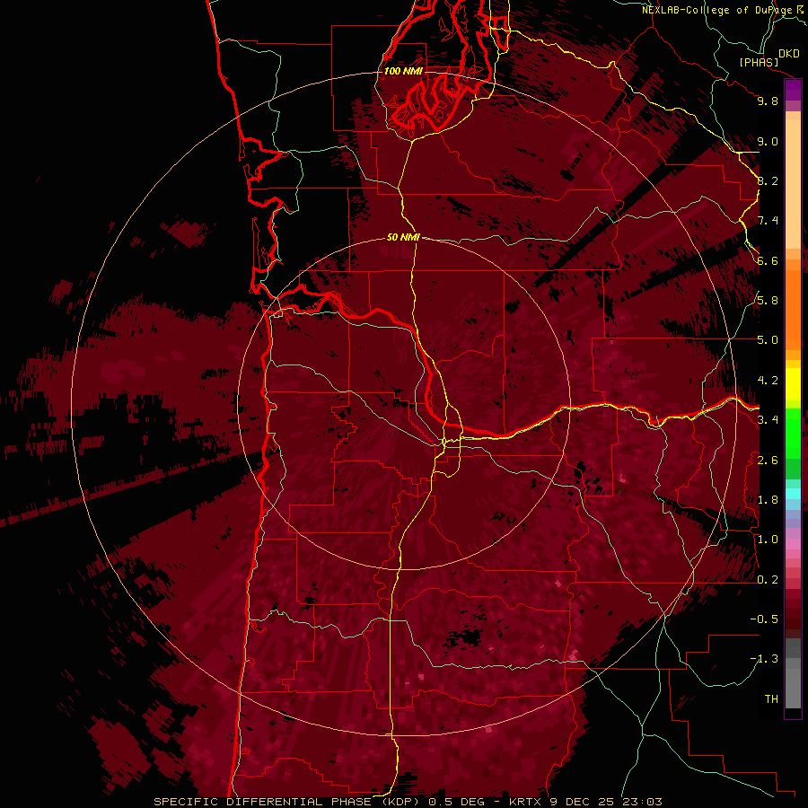Select the 2.6 value on the scale
Image resolution: width=808 pixels, height=808 pixels.
[x=768, y=460]
